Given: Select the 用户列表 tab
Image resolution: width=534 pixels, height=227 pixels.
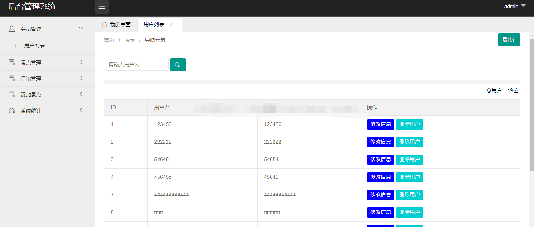Looking at the screenshot, I should (159, 25).
